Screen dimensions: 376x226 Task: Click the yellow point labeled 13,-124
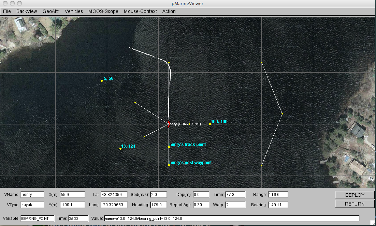coord(120,149)
